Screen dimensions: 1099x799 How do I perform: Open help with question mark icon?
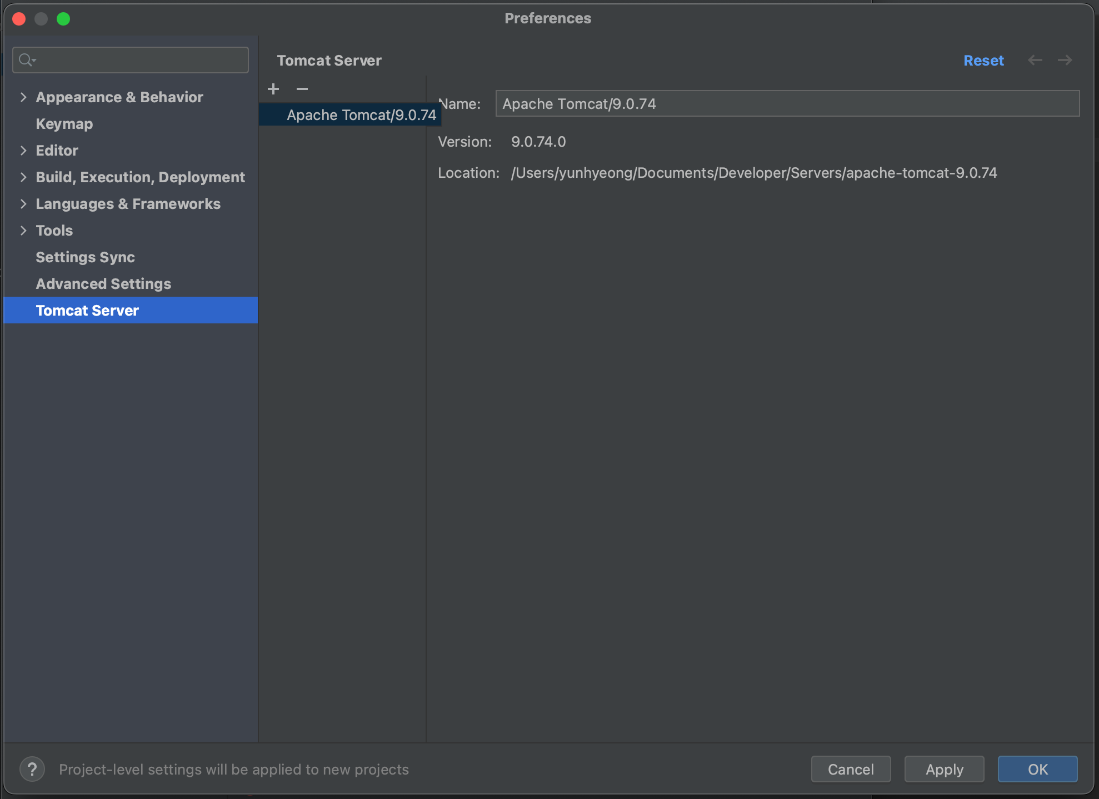click(32, 770)
